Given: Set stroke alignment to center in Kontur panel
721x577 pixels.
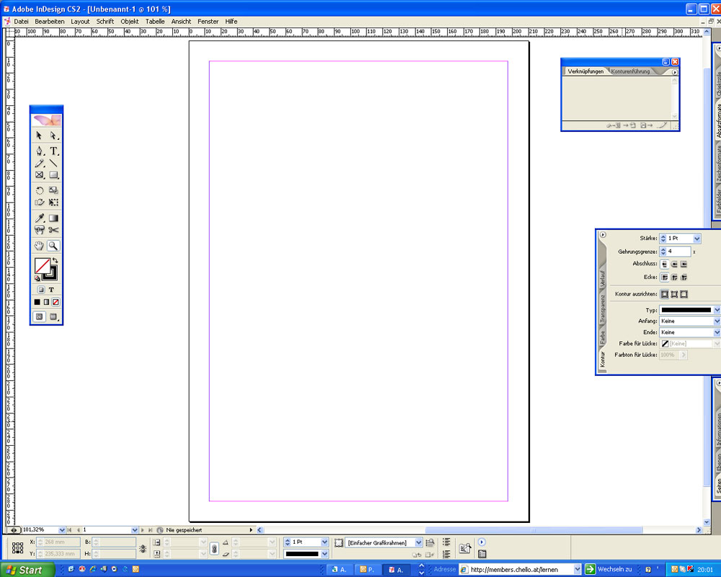Looking at the screenshot, I should tap(664, 294).
